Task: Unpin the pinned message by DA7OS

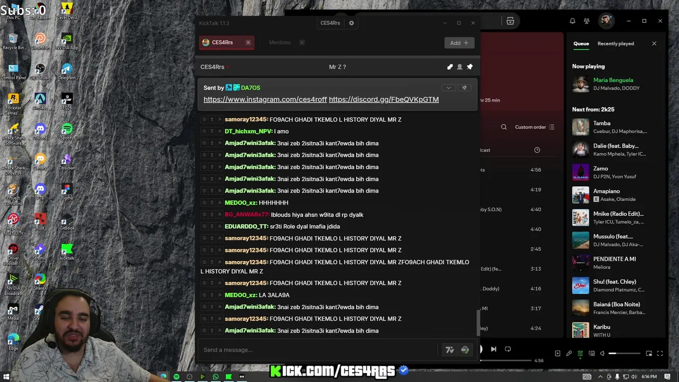Action: pyautogui.click(x=464, y=88)
